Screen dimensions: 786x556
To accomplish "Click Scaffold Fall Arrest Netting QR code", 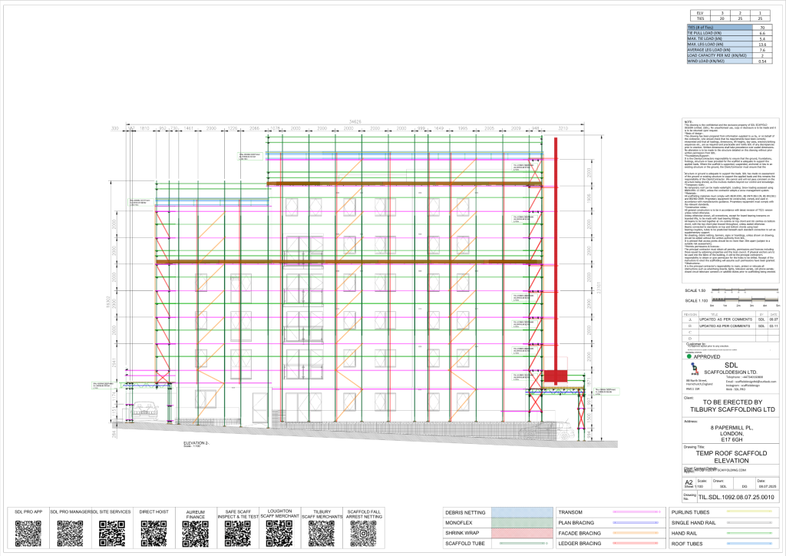I will (363, 533).
